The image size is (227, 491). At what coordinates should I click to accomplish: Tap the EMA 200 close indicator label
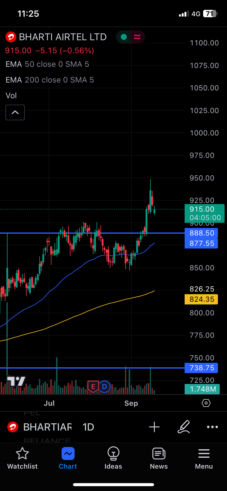(50, 80)
